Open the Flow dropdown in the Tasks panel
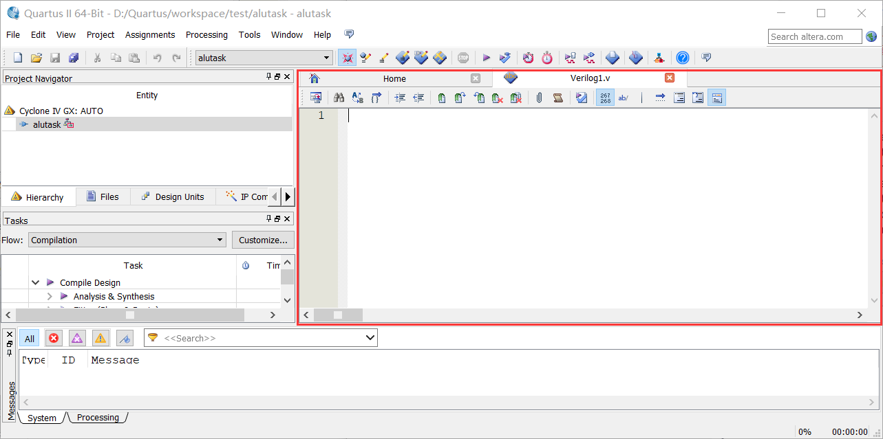The image size is (883, 439). 220,240
